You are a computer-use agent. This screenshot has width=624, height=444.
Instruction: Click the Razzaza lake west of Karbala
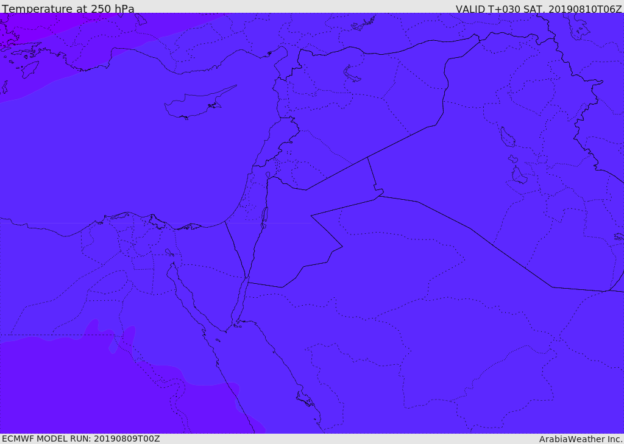[519, 176]
